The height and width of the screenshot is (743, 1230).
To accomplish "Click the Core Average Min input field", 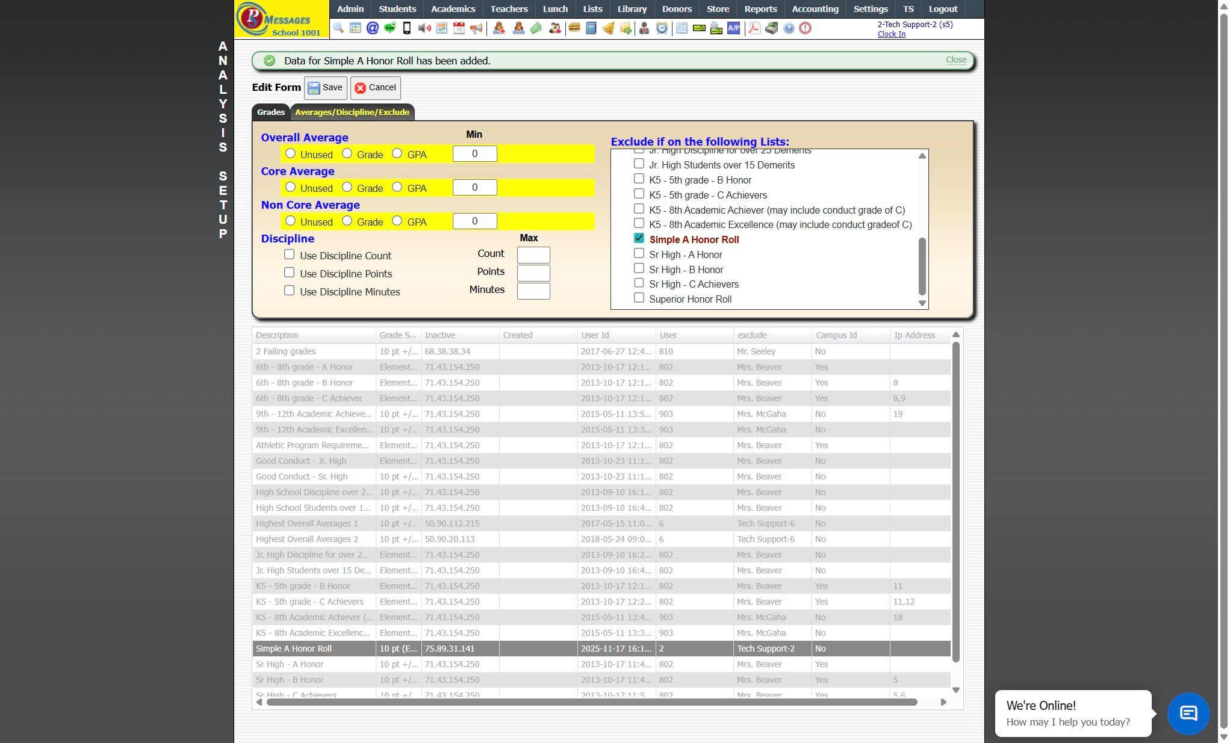I will [x=474, y=188].
